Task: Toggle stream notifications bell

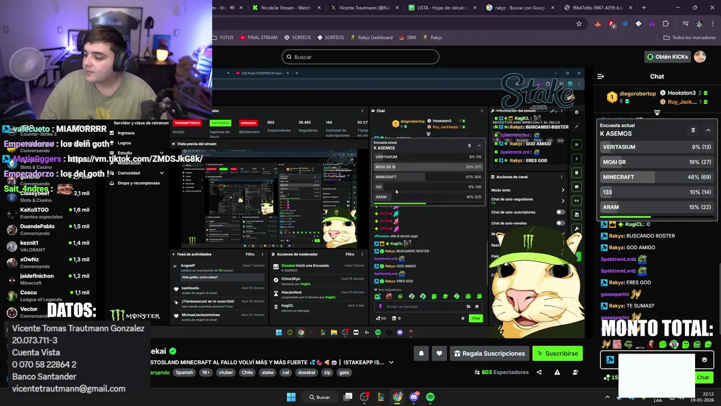Action: (421, 354)
